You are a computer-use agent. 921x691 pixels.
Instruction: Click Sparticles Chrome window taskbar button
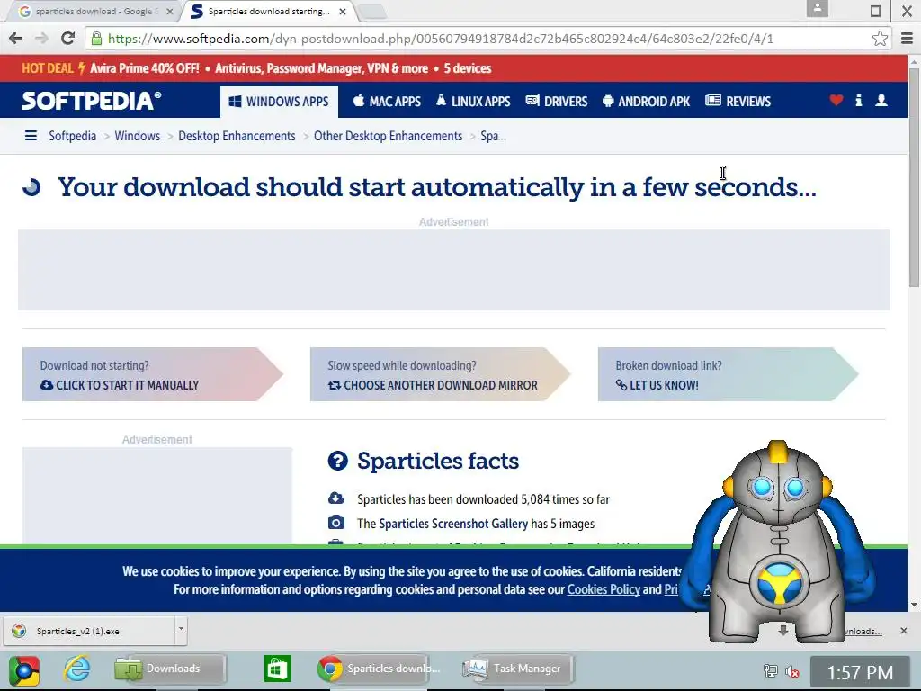click(x=371, y=669)
